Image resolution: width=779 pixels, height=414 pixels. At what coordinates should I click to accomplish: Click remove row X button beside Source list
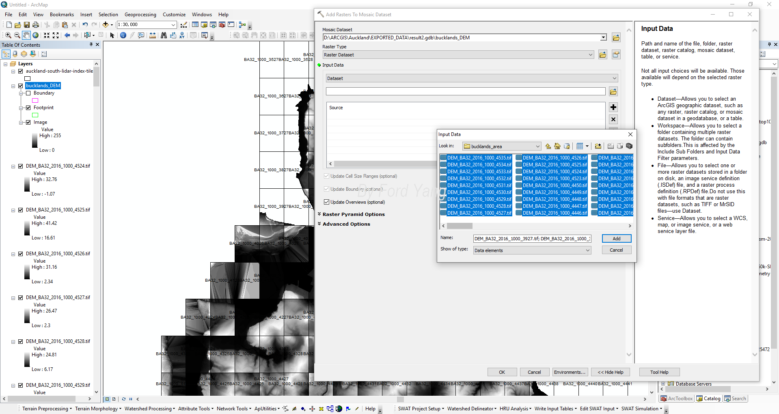[x=613, y=119]
